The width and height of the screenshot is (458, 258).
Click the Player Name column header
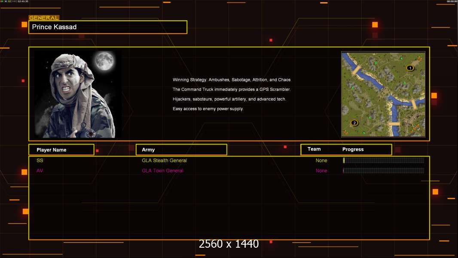tap(61, 150)
